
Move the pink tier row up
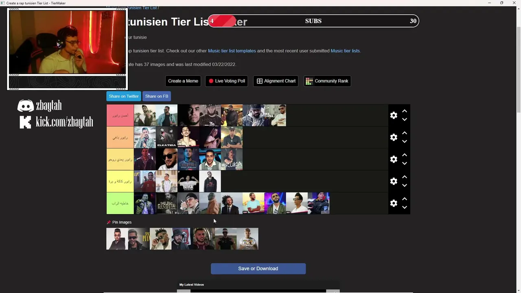click(x=405, y=111)
